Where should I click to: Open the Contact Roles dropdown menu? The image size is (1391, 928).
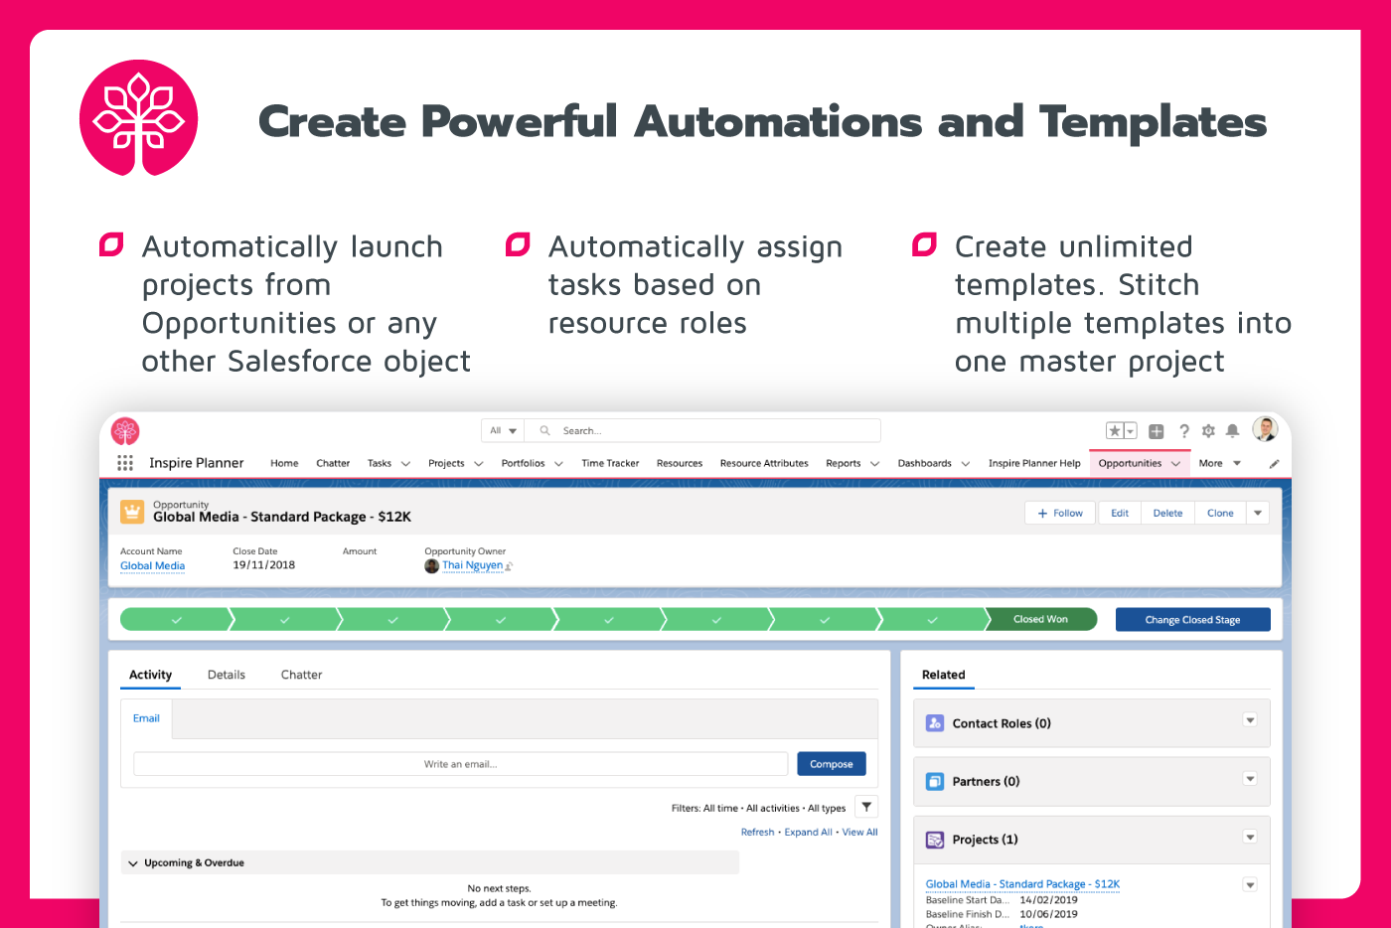1250,720
